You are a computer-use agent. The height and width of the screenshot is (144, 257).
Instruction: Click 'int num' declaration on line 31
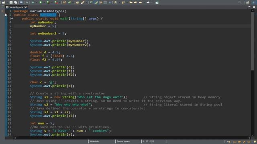point(37,123)
